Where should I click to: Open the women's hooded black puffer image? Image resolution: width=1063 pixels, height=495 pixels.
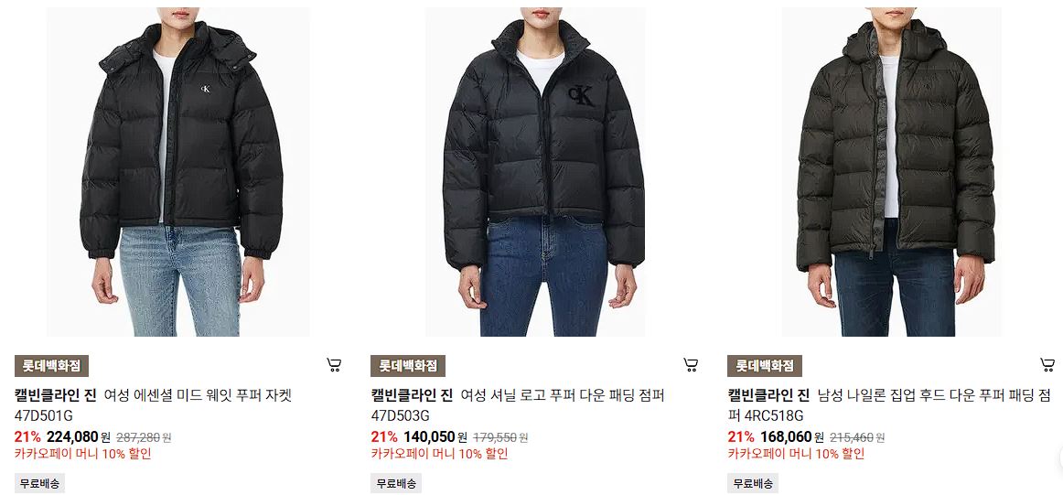[x=178, y=171]
